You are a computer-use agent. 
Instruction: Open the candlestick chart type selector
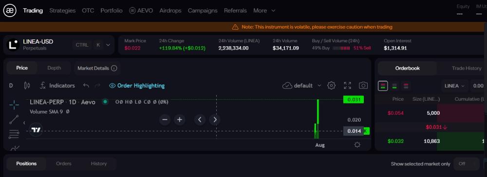(27, 86)
